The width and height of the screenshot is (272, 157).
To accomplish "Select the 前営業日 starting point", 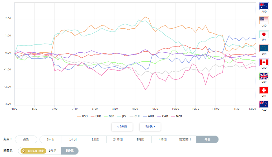I will pos(185,140).
